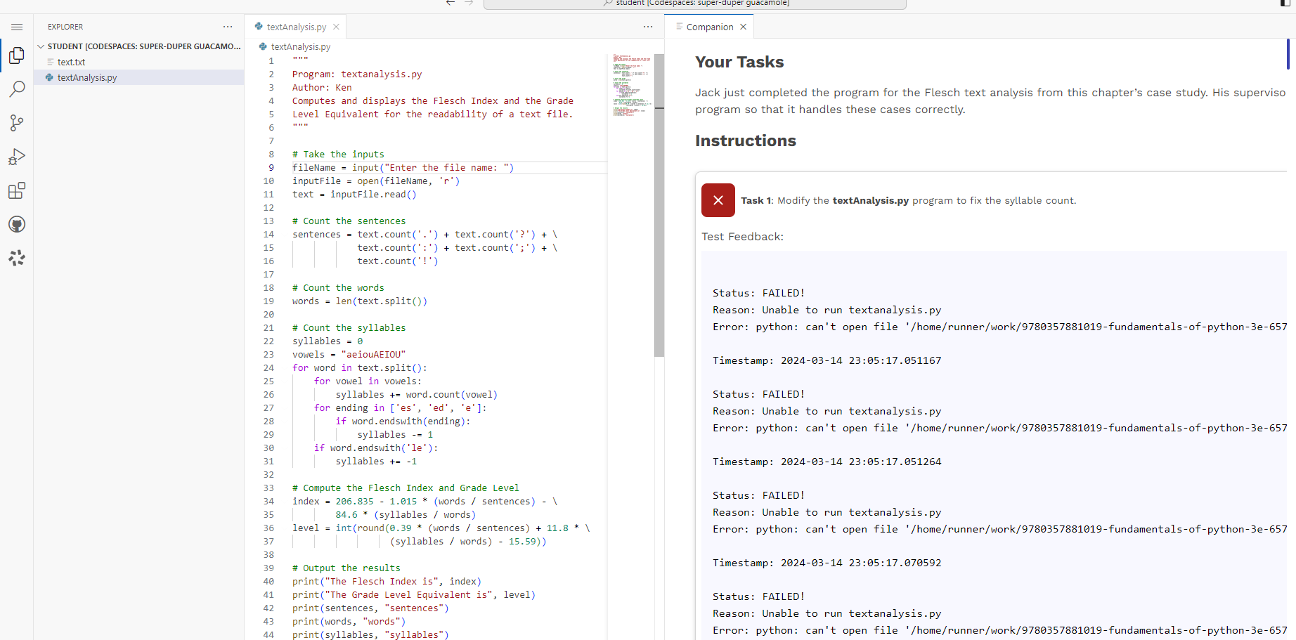Click the bottom activity bar extension icon

tap(17, 258)
